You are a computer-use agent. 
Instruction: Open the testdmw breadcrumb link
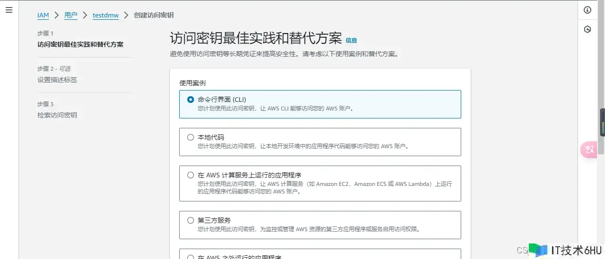pos(105,15)
